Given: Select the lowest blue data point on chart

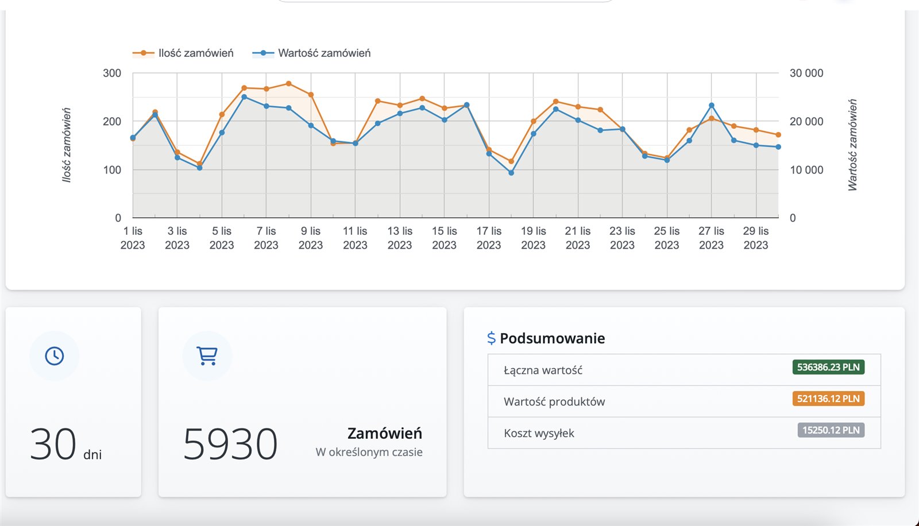Looking at the screenshot, I should (x=511, y=173).
